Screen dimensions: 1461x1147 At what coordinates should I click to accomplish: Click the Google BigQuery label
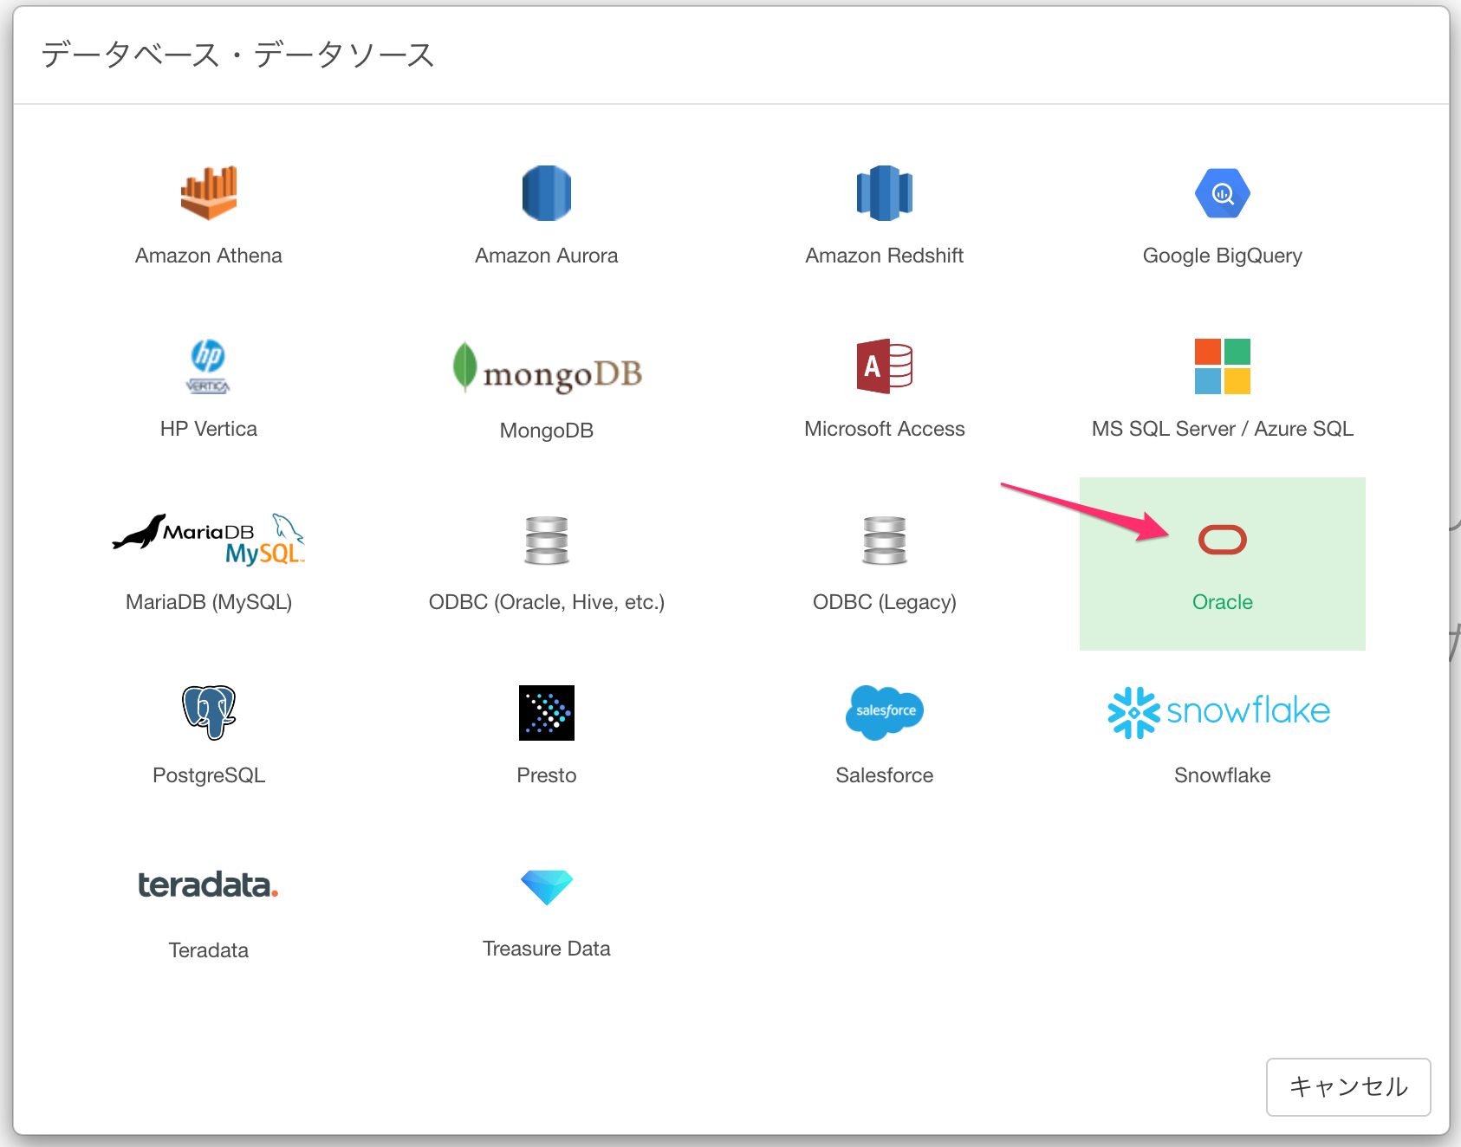coord(1223,256)
